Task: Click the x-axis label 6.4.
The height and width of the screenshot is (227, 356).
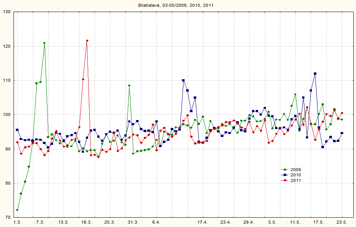Action: (156, 222)
